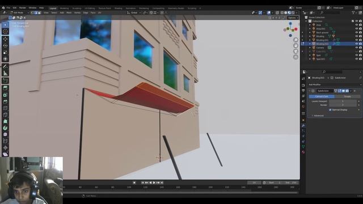Toggle viewport visibility for Spot.001
The width and height of the screenshot is (363, 204).
[x=357, y=59]
